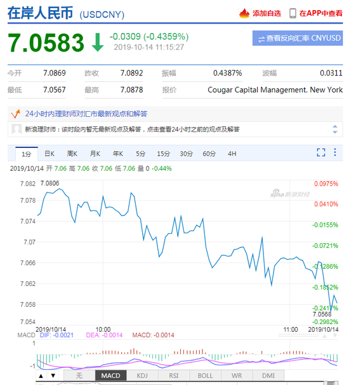
Task: Select the 4H chart period
Action: click(x=232, y=154)
